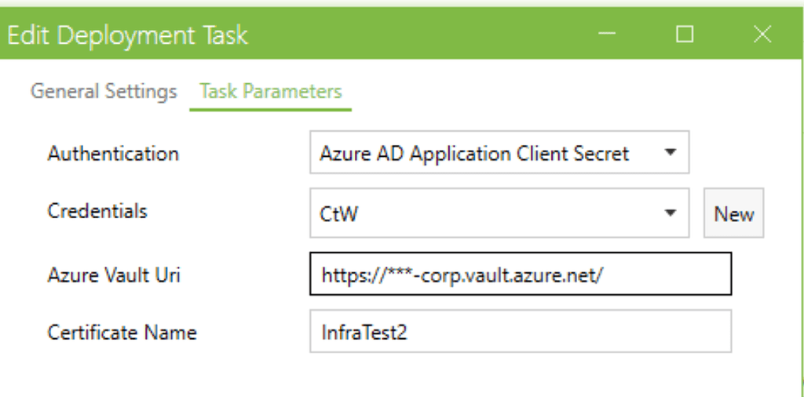Viewport: 804px width, 397px height.
Task: Click the Certificate Name label
Action: (x=122, y=332)
